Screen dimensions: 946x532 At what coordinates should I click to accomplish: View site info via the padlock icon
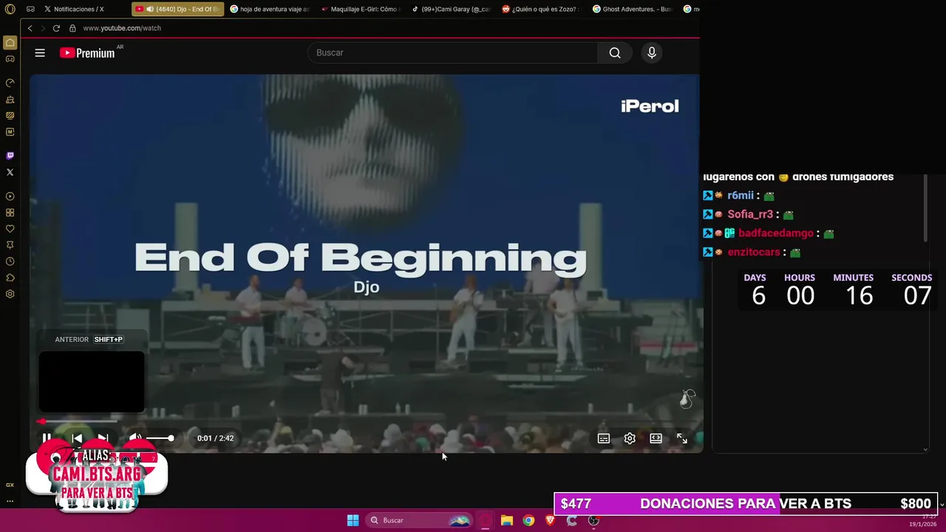click(72, 28)
